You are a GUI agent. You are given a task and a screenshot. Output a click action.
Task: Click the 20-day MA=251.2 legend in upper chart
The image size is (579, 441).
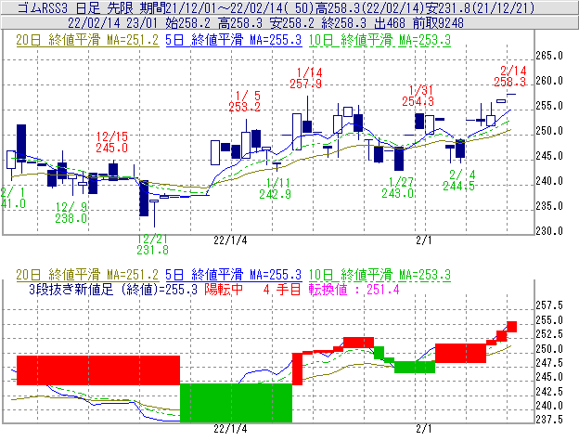pos(87,40)
